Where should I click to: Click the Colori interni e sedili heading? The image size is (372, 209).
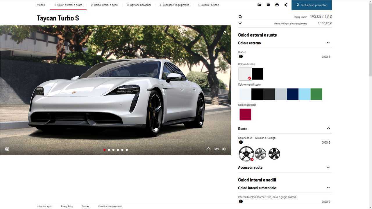pyautogui.click(x=257, y=180)
